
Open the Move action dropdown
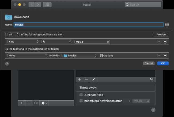point(28,56)
